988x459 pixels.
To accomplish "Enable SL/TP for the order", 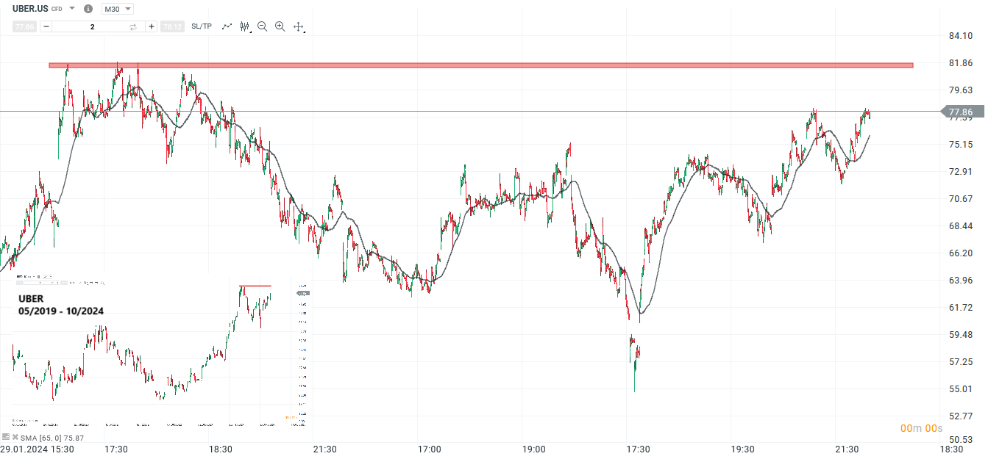I will click(199, 26).
